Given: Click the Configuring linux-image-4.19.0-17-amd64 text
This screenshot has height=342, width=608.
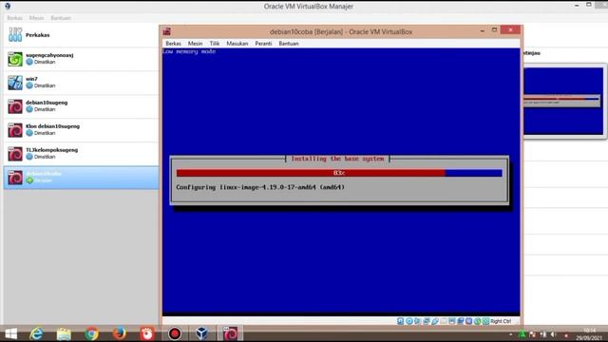Looking at the screenshot, I should 260,187.
